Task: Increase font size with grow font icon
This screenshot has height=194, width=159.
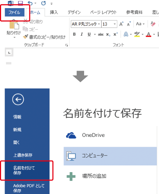Action: coord(121,24)
